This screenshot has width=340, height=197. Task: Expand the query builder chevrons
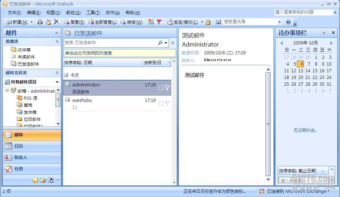[172, 43]
